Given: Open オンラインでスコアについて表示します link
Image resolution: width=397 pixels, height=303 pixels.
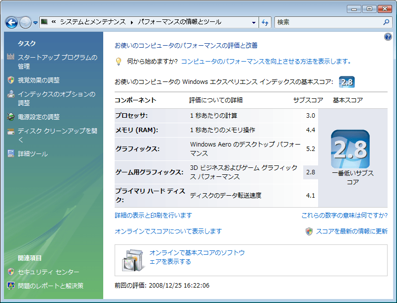Looking at the screenshot, I should tap(168, 231).
